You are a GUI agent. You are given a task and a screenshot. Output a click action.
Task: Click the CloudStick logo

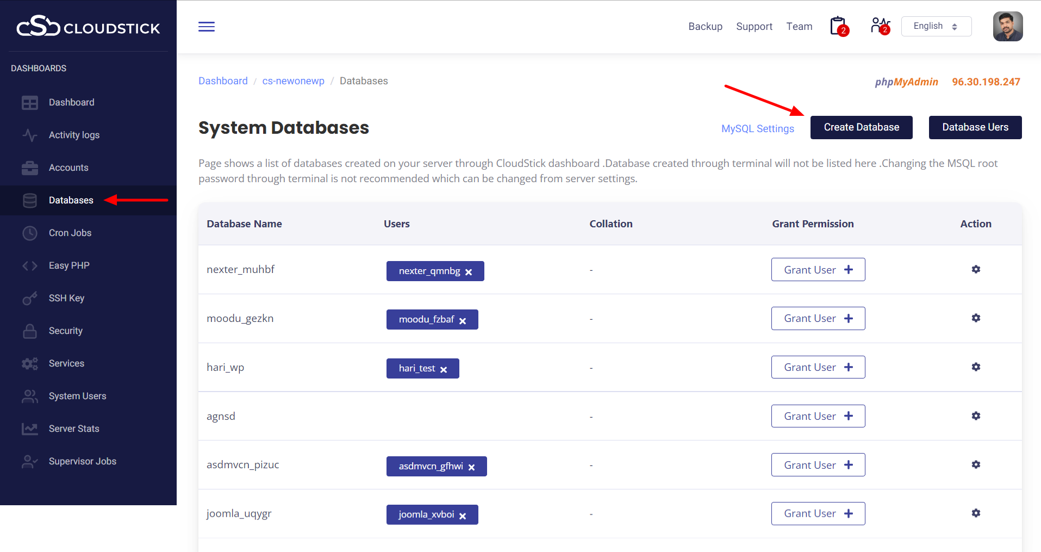[x=88, y=27]
